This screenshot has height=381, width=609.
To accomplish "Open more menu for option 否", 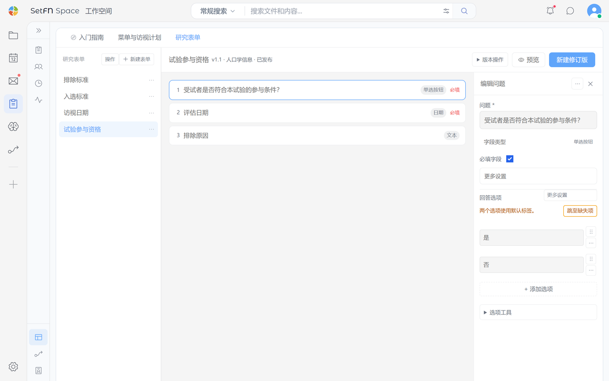I will (x=591, y=271).
